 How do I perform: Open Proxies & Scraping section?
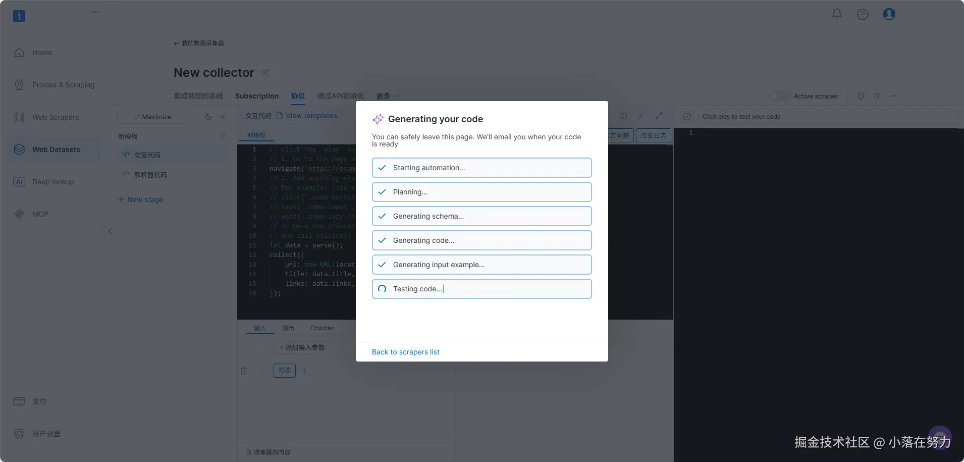pyautogui.click(x=63, y=85)
